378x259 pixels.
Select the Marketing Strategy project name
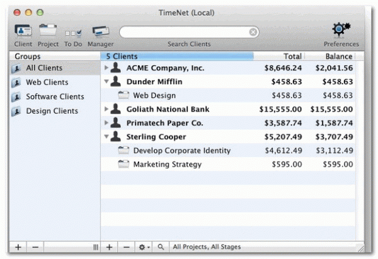point(168,164)
